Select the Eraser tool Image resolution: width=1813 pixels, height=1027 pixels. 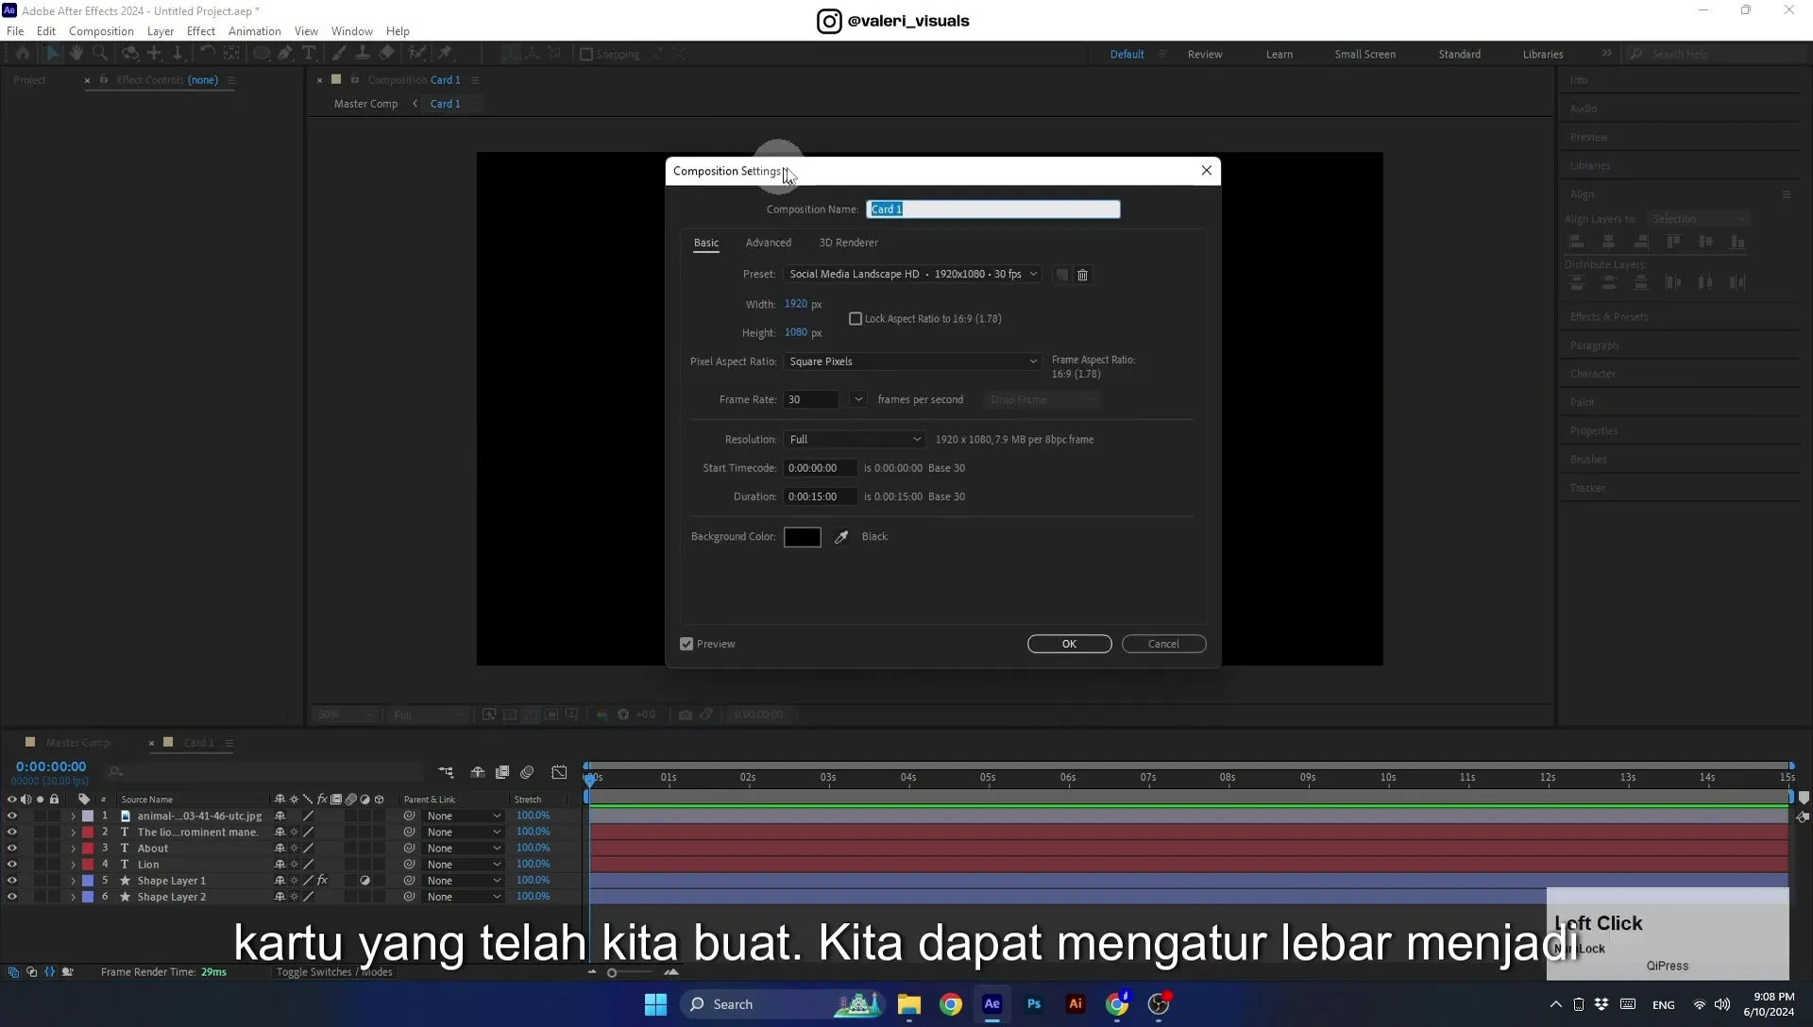pyautogui.click(x=387, y=54)
